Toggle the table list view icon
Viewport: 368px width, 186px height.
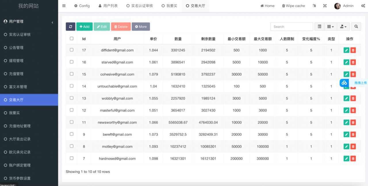(319, 27)
